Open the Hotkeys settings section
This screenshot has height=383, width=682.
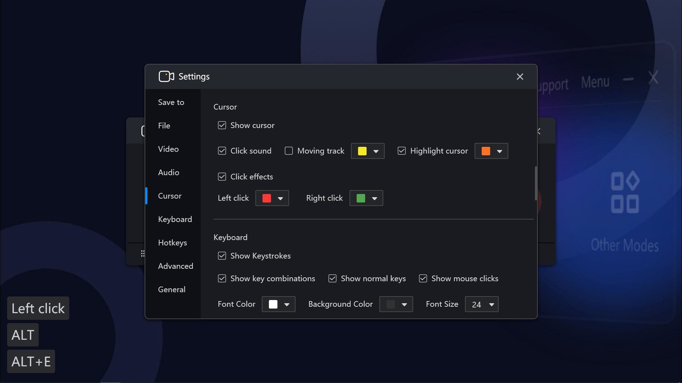click(x=173, y=243)
